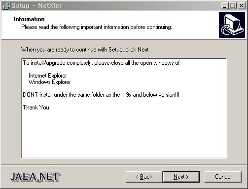Click the word DONT in the notice
The height and width of the screenshot is (189, 248).
(x=30, y=95)
